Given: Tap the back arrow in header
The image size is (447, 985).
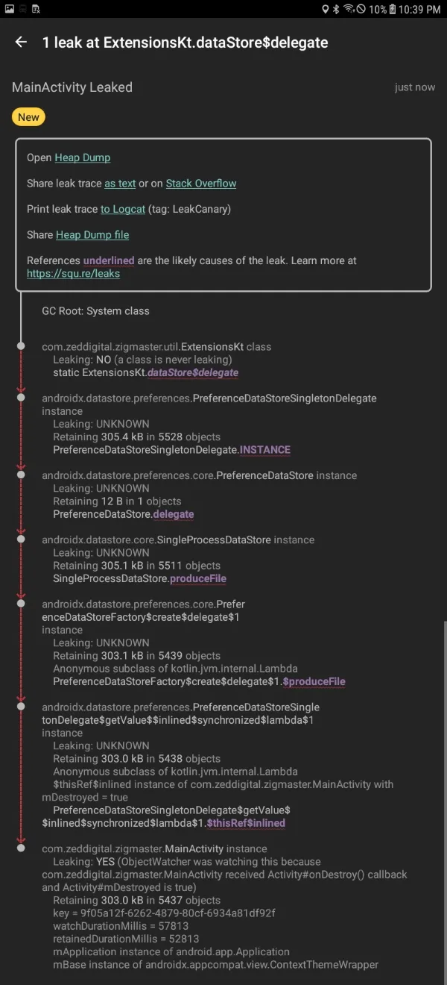Looking at the screenshot, I should [x=21, y=43].
